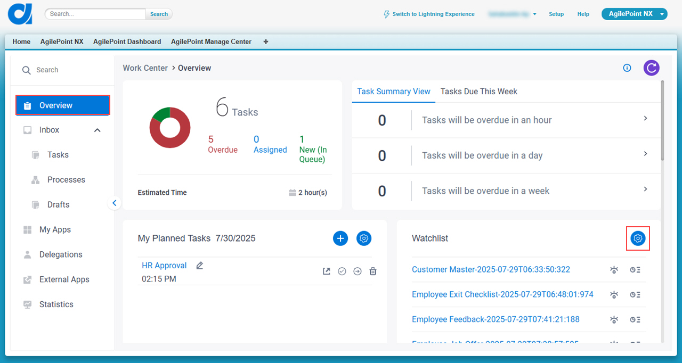Expand Tasks overdue in an hour
The height and width of the screenshot is (363, 682).
click(x=645, y=118)
